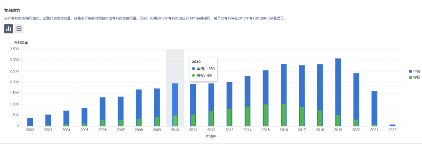Select the small blue bar for 2022

pyautogui.click(x=392, y=125)
